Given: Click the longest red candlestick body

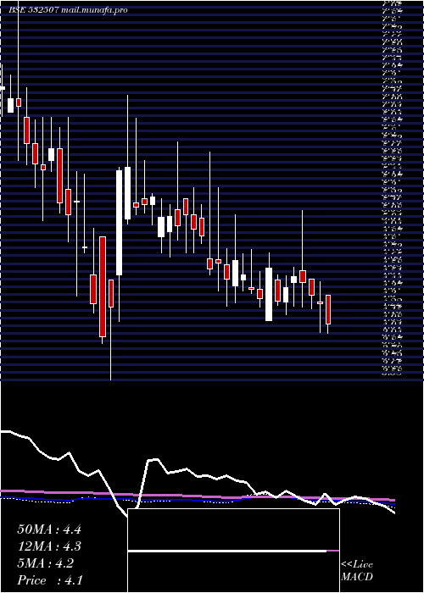Looking at the screenshot, I should 103,286.
